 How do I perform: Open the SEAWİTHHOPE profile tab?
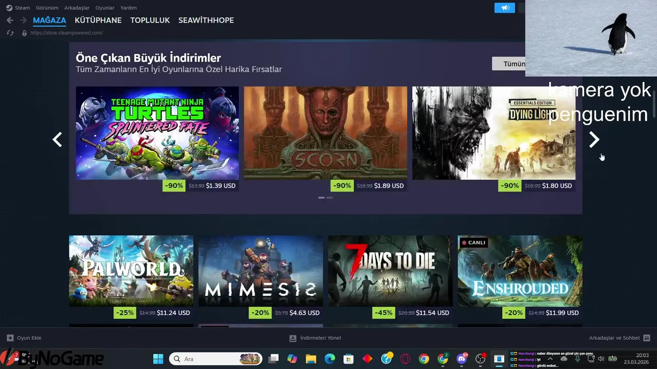pos(206,20)
